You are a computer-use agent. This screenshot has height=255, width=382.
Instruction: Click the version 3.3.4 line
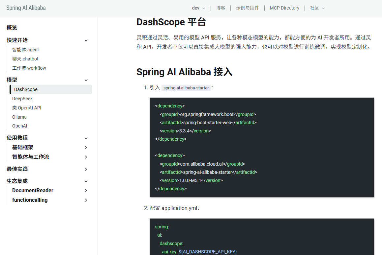tap(185, 131)
